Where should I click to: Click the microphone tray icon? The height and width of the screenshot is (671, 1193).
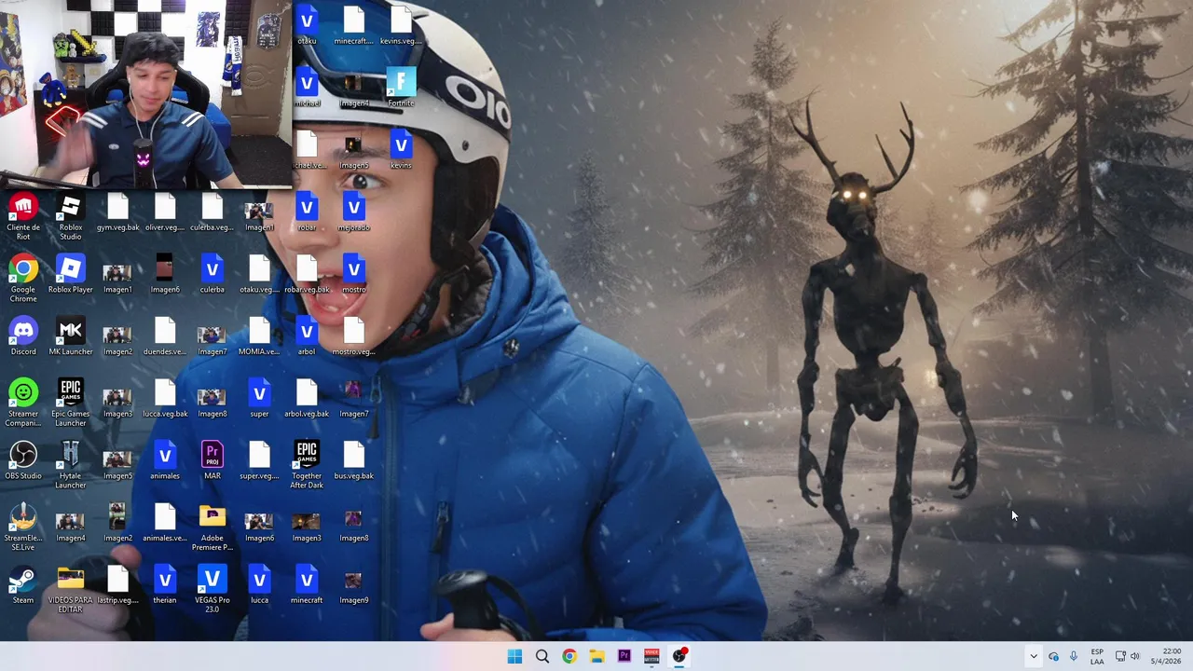click(x=1074, y=656)
